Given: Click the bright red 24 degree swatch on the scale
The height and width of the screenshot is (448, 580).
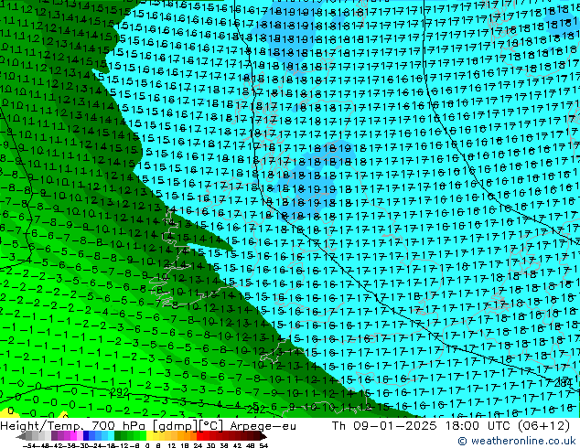Looking at the screenshot, I should 199,436.
